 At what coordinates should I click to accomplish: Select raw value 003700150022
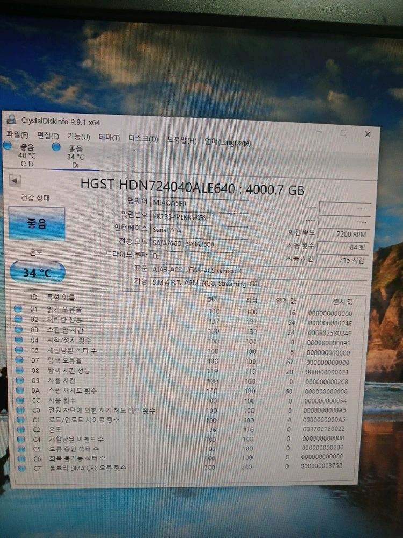tap(323, 429)
